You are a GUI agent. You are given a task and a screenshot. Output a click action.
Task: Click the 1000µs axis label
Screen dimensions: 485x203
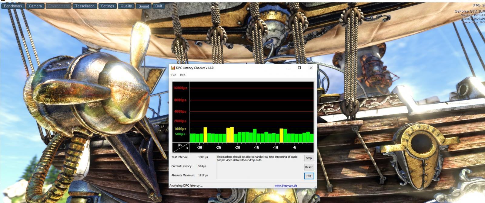[x=180, y=129]
